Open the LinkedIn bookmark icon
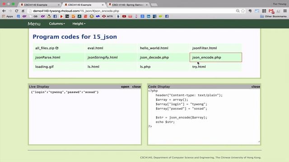 point(149,16)
